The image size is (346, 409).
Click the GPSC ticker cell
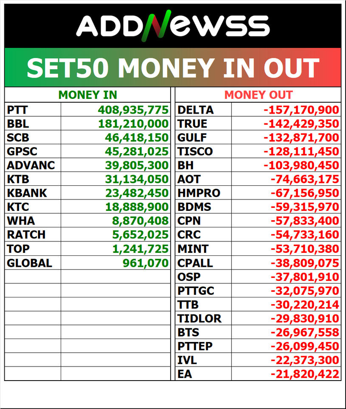click(23, 151)
